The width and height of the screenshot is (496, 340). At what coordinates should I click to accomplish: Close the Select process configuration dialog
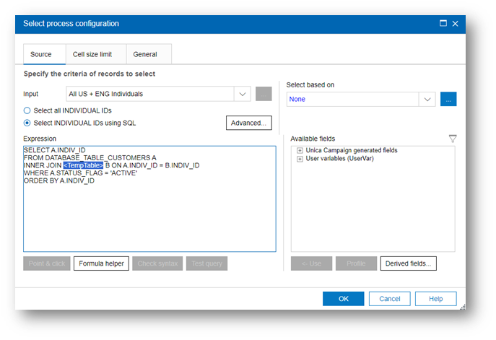click(455, 24)
